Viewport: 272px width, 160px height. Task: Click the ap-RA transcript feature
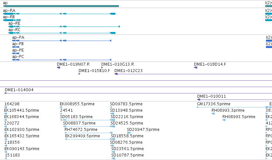(59, 14)
